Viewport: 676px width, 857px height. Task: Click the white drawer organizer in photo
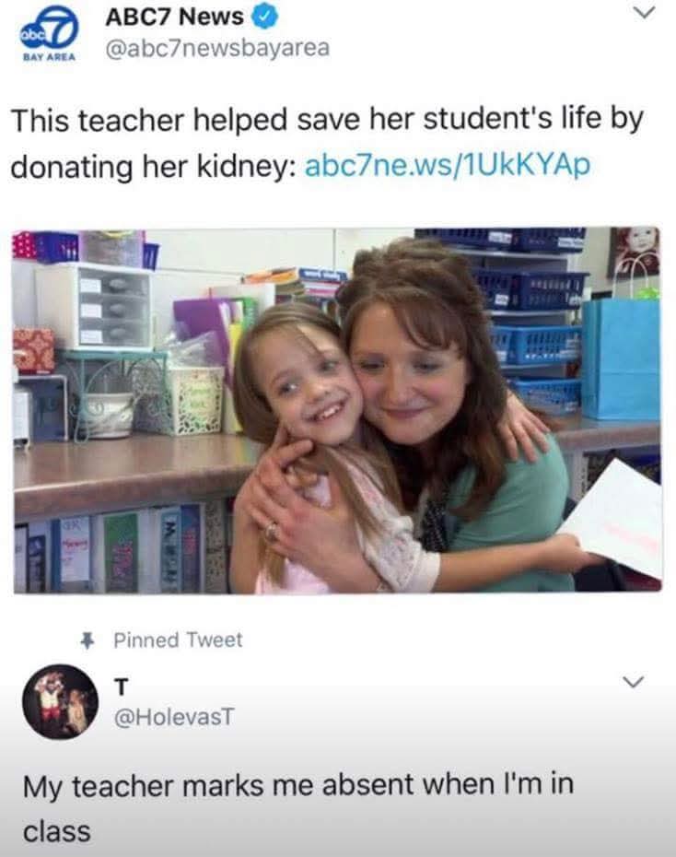[x=93, y=305]
